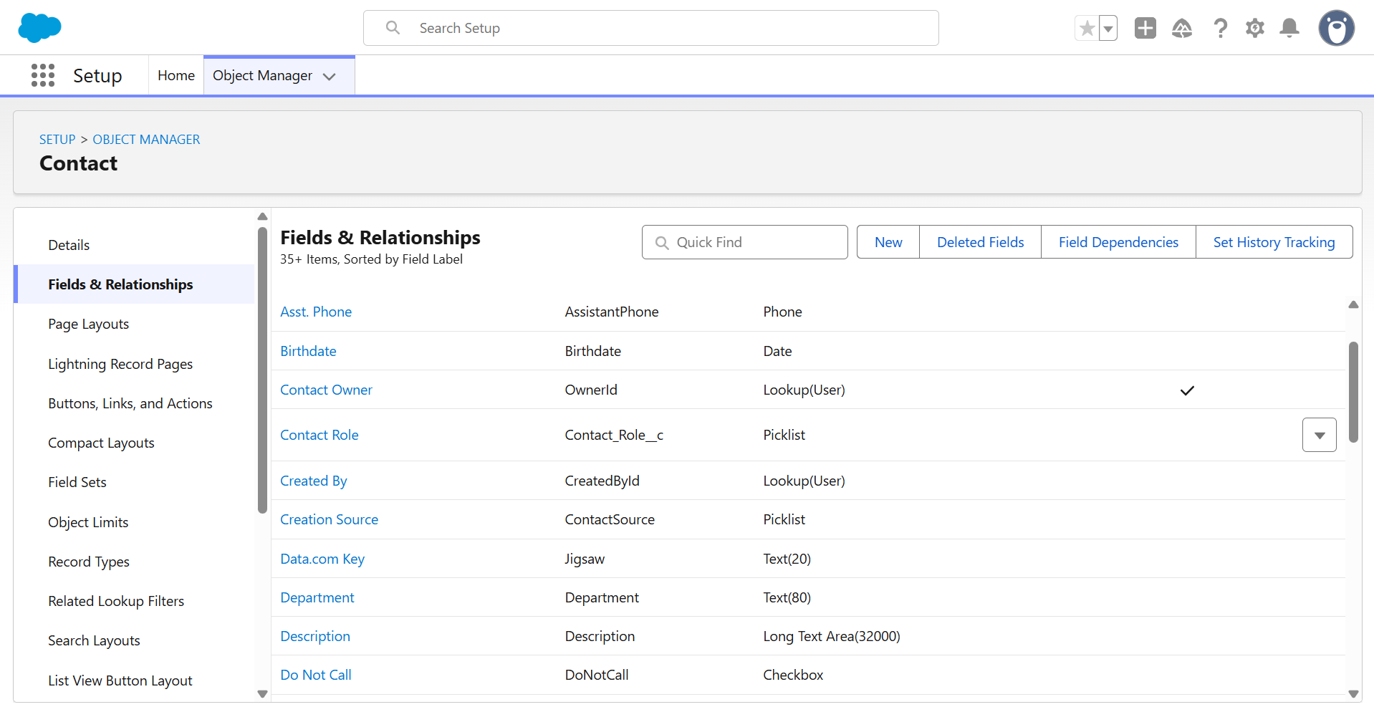Open Search Layouts in sidebar

point(134,640)
